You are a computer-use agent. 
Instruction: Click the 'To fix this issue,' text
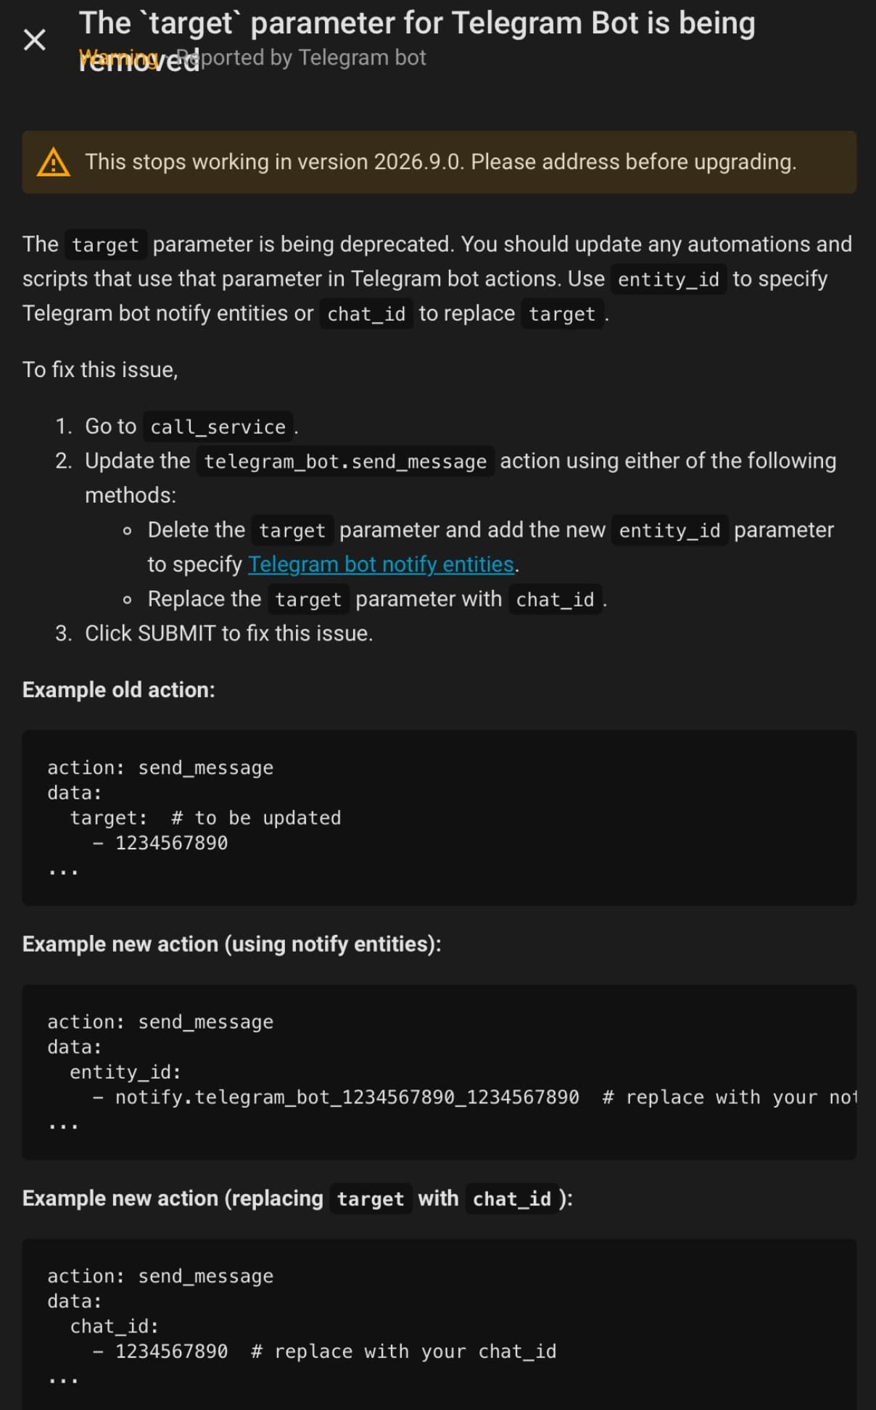(x=100, y=370)
